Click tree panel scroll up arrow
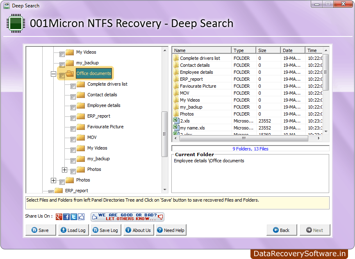355x259 pixels. pos(165,50)
